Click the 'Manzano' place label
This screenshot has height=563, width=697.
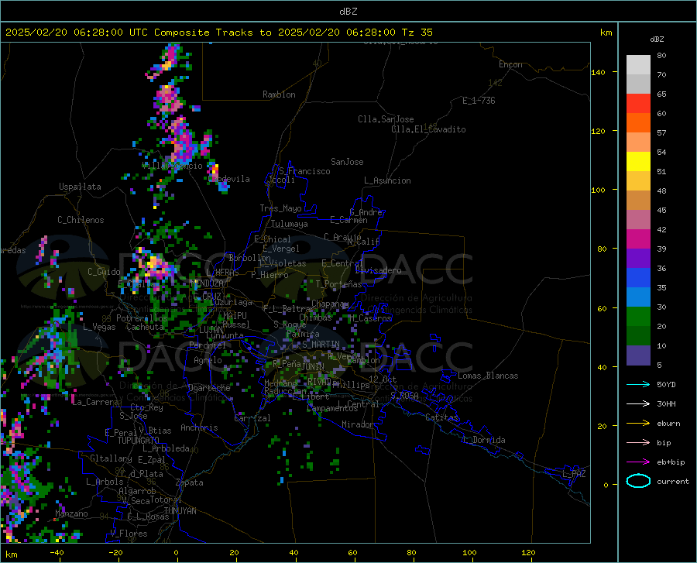click(71, 513)
